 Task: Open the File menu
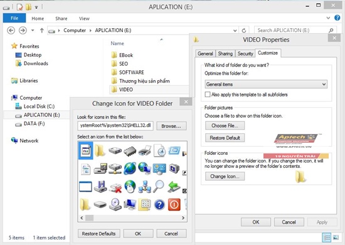14,18
